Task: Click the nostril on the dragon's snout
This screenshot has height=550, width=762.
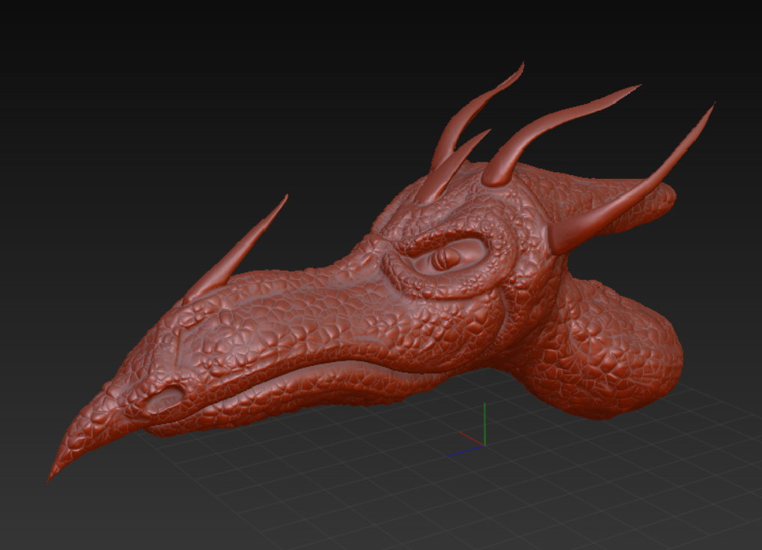Action: click(x=165, y=400)
